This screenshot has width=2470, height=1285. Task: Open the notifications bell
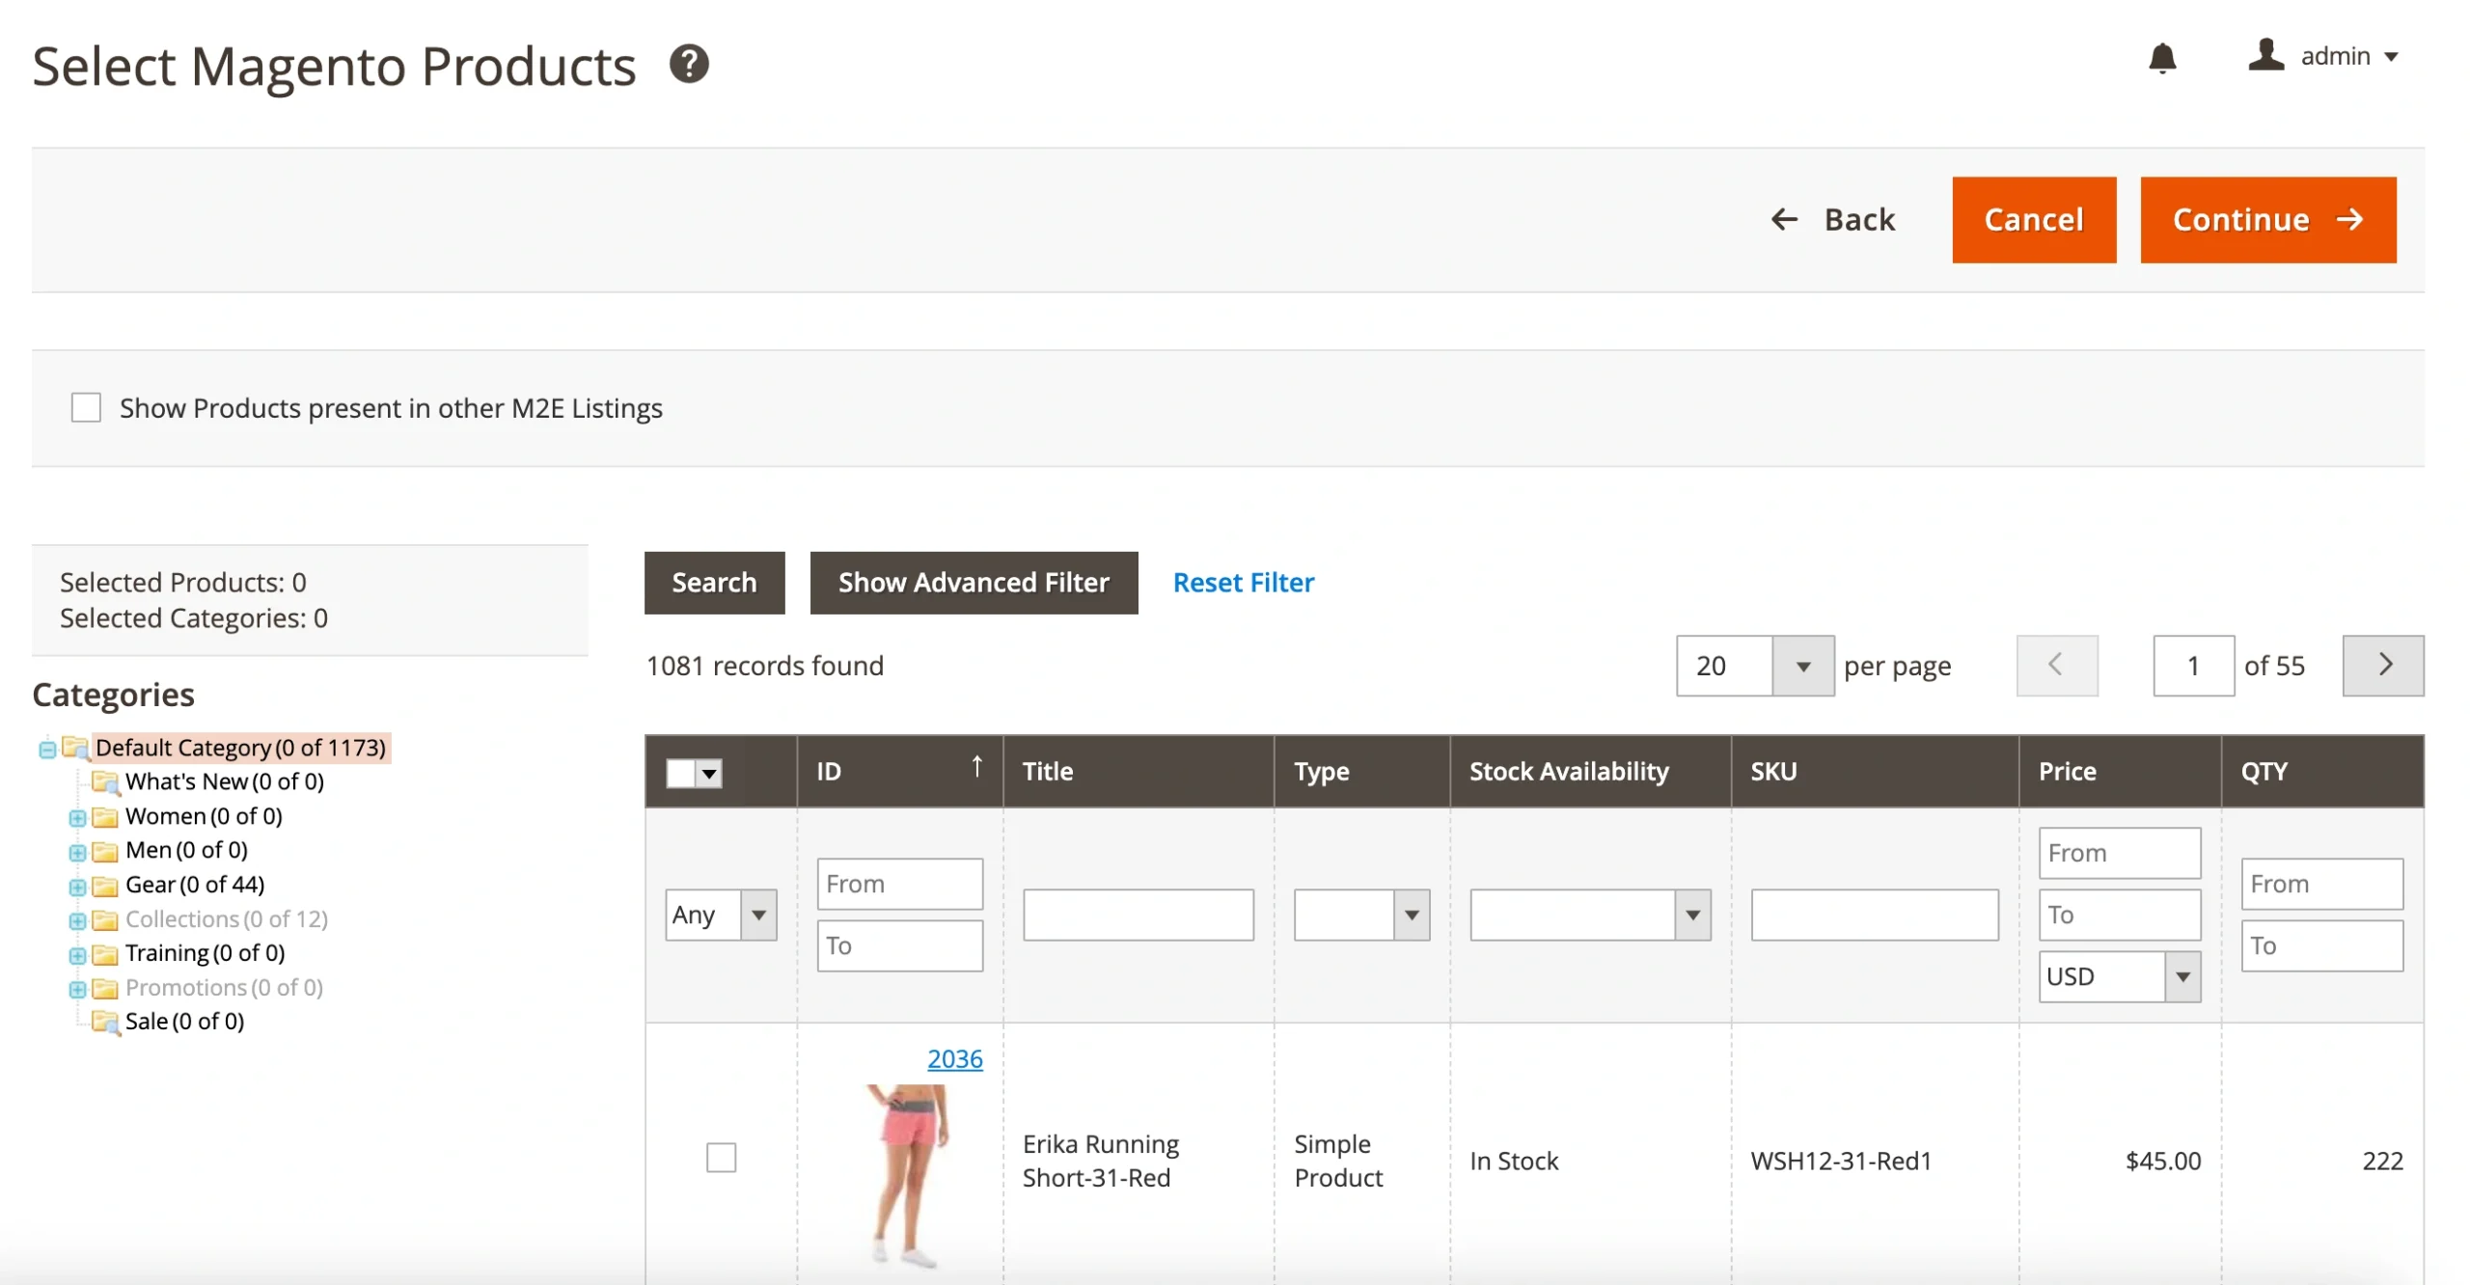click(2161, 58)
